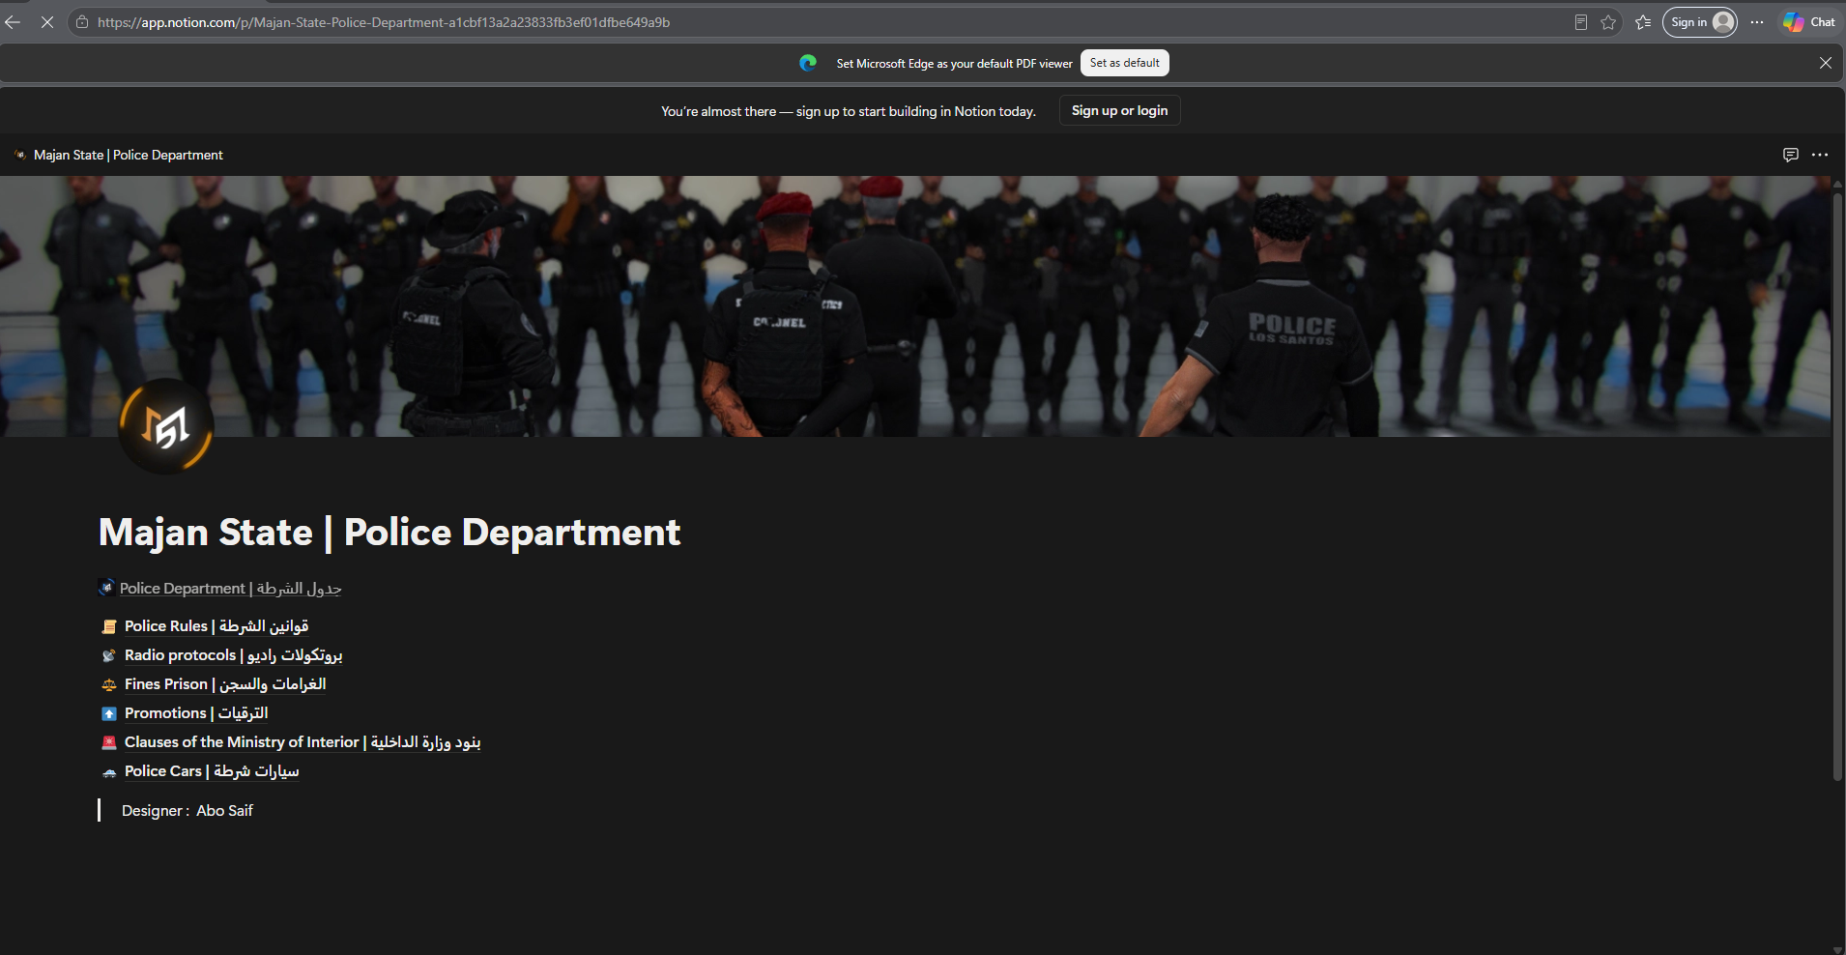
Task: Go back using the browser back arrow
Action: 13,22
